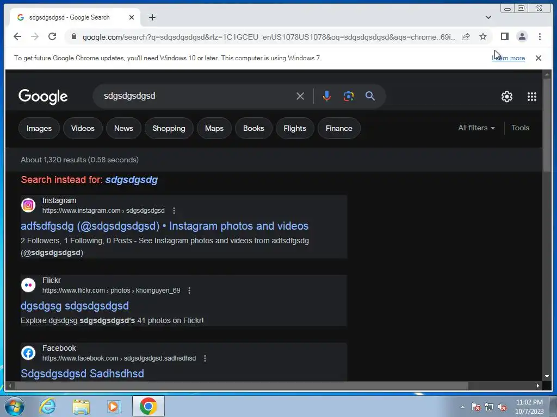Go to Google home via logo
The width and height of the screenshot is (557, 417).
tap(43, 97)
